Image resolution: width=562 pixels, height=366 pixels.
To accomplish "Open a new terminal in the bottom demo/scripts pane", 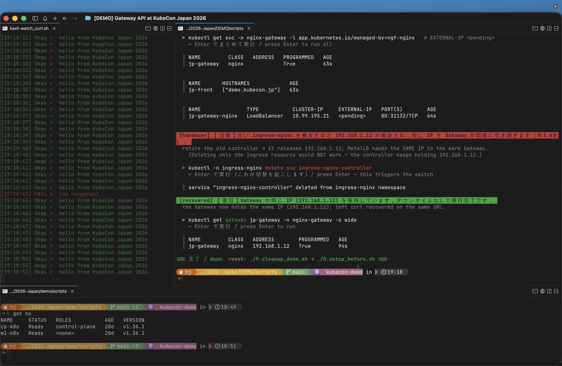I will pos(535,291).
